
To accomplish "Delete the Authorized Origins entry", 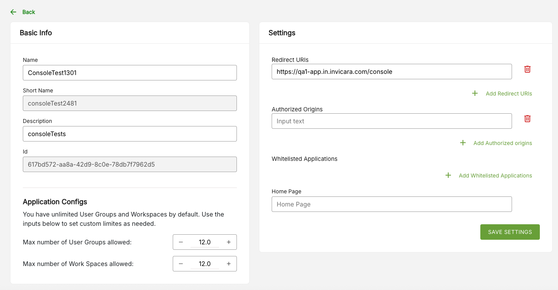I will 527,119.
